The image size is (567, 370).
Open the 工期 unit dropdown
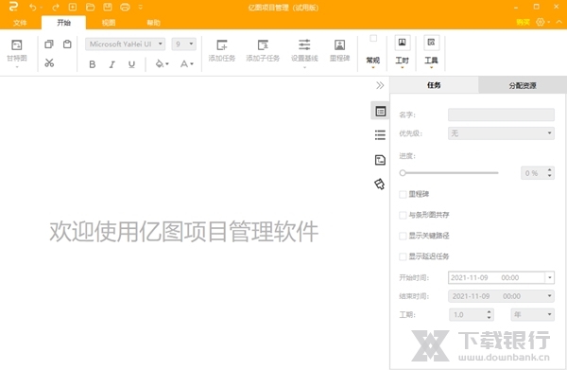click(532, 314)
